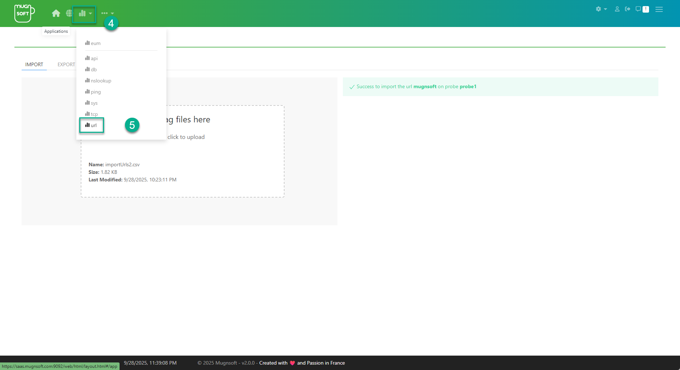
Task: Switch to the IMPORT tab
Action: [x=34, y=64]
